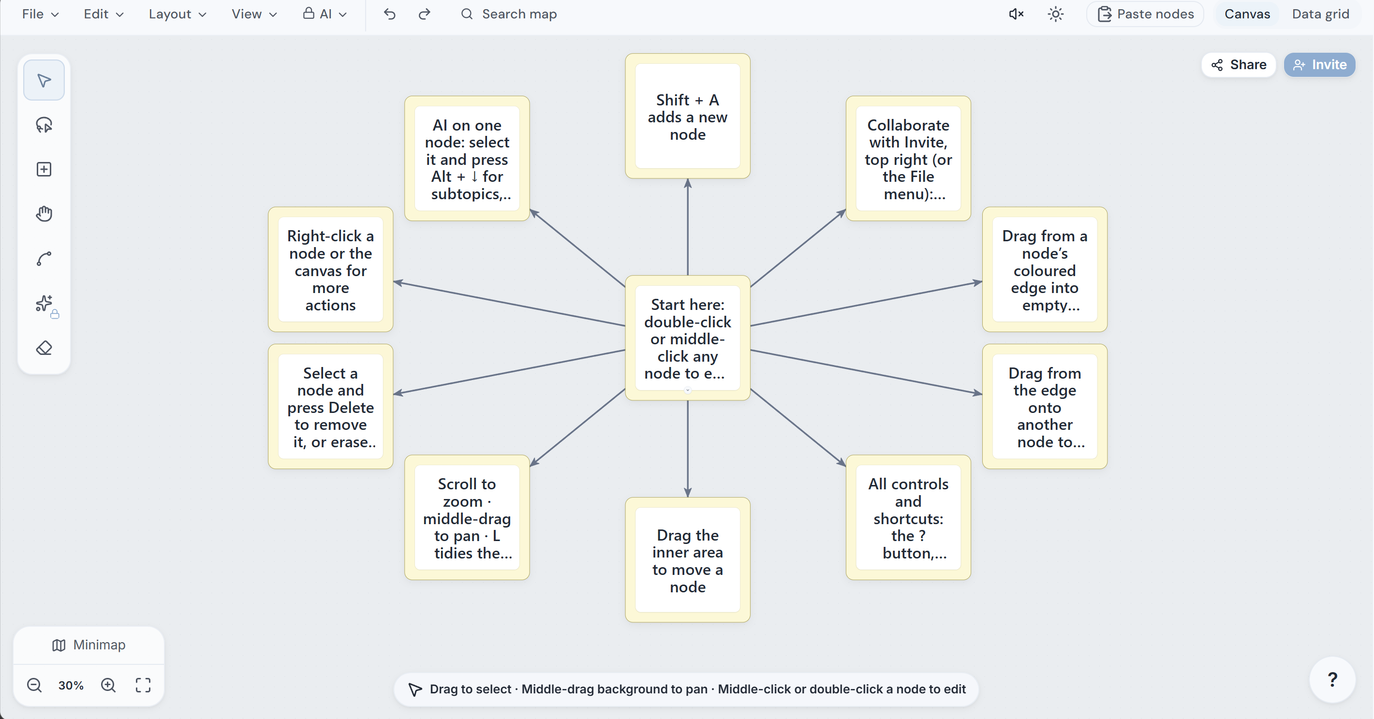Screen dimensions: 1374x719
Task: Select the eraser tool
Action: pyautogui.click(x=44, y=348)
